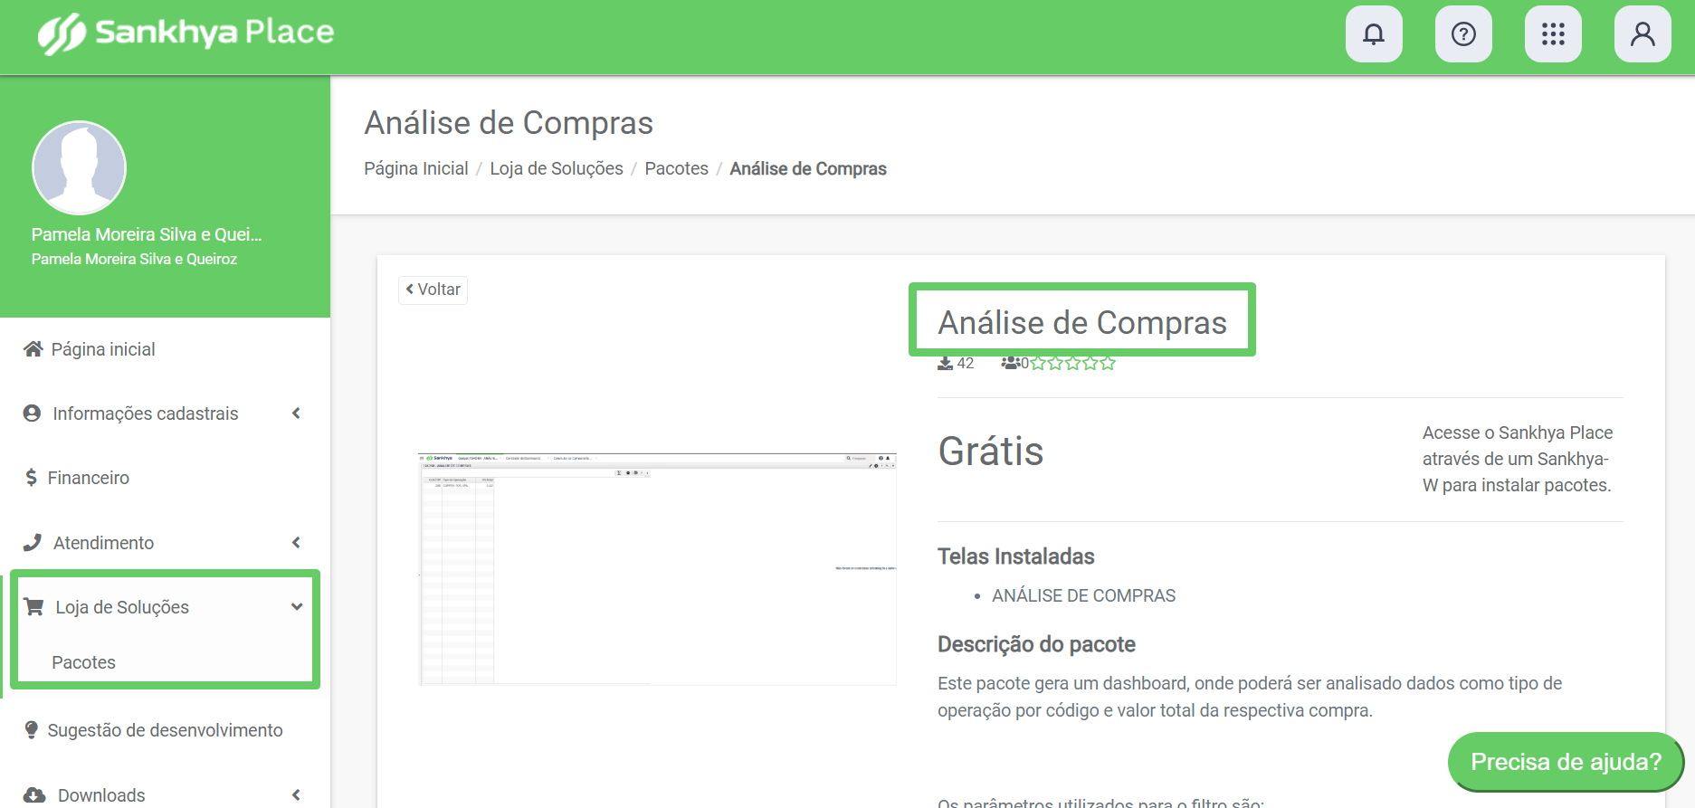Click the person icon beside Informações cadastrais

(x=33, y=414)
